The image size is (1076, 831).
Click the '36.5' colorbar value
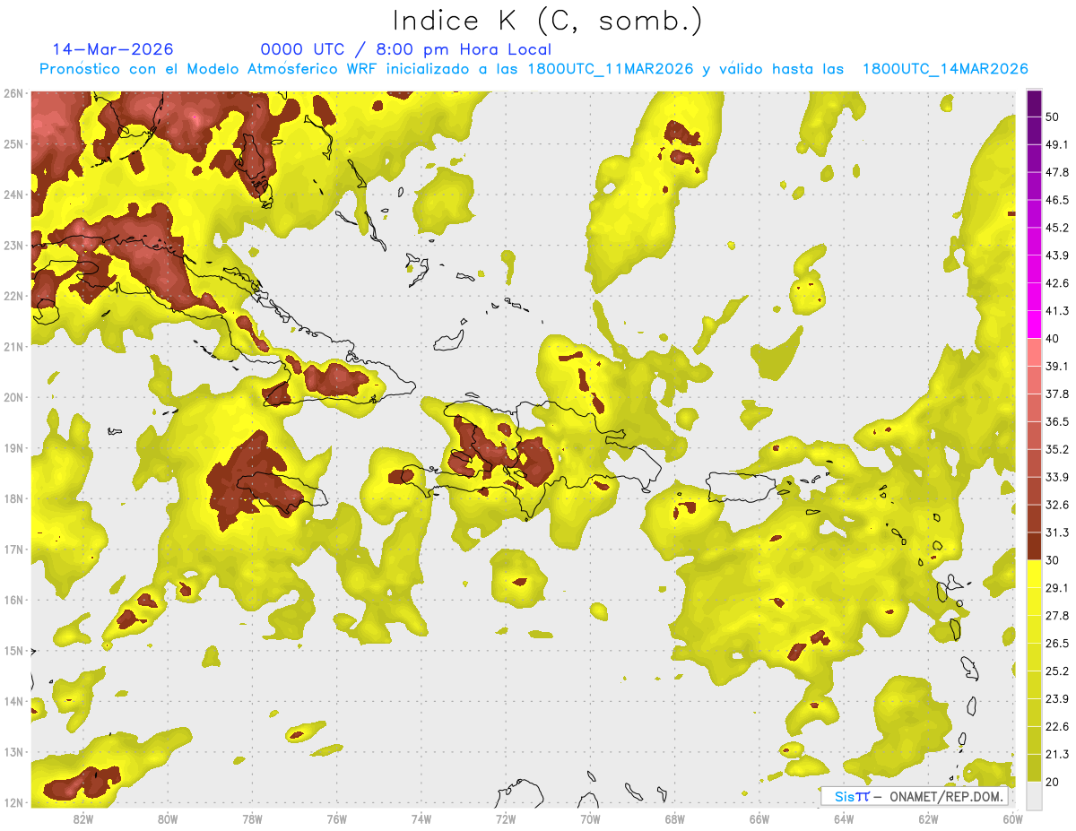[1057, 421]
